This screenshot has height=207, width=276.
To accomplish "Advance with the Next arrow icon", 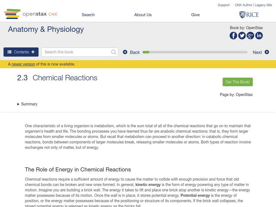I will coord(267,52).
